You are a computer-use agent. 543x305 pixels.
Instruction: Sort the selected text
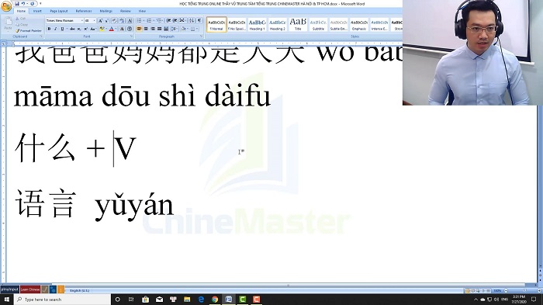tap(192, 21)
